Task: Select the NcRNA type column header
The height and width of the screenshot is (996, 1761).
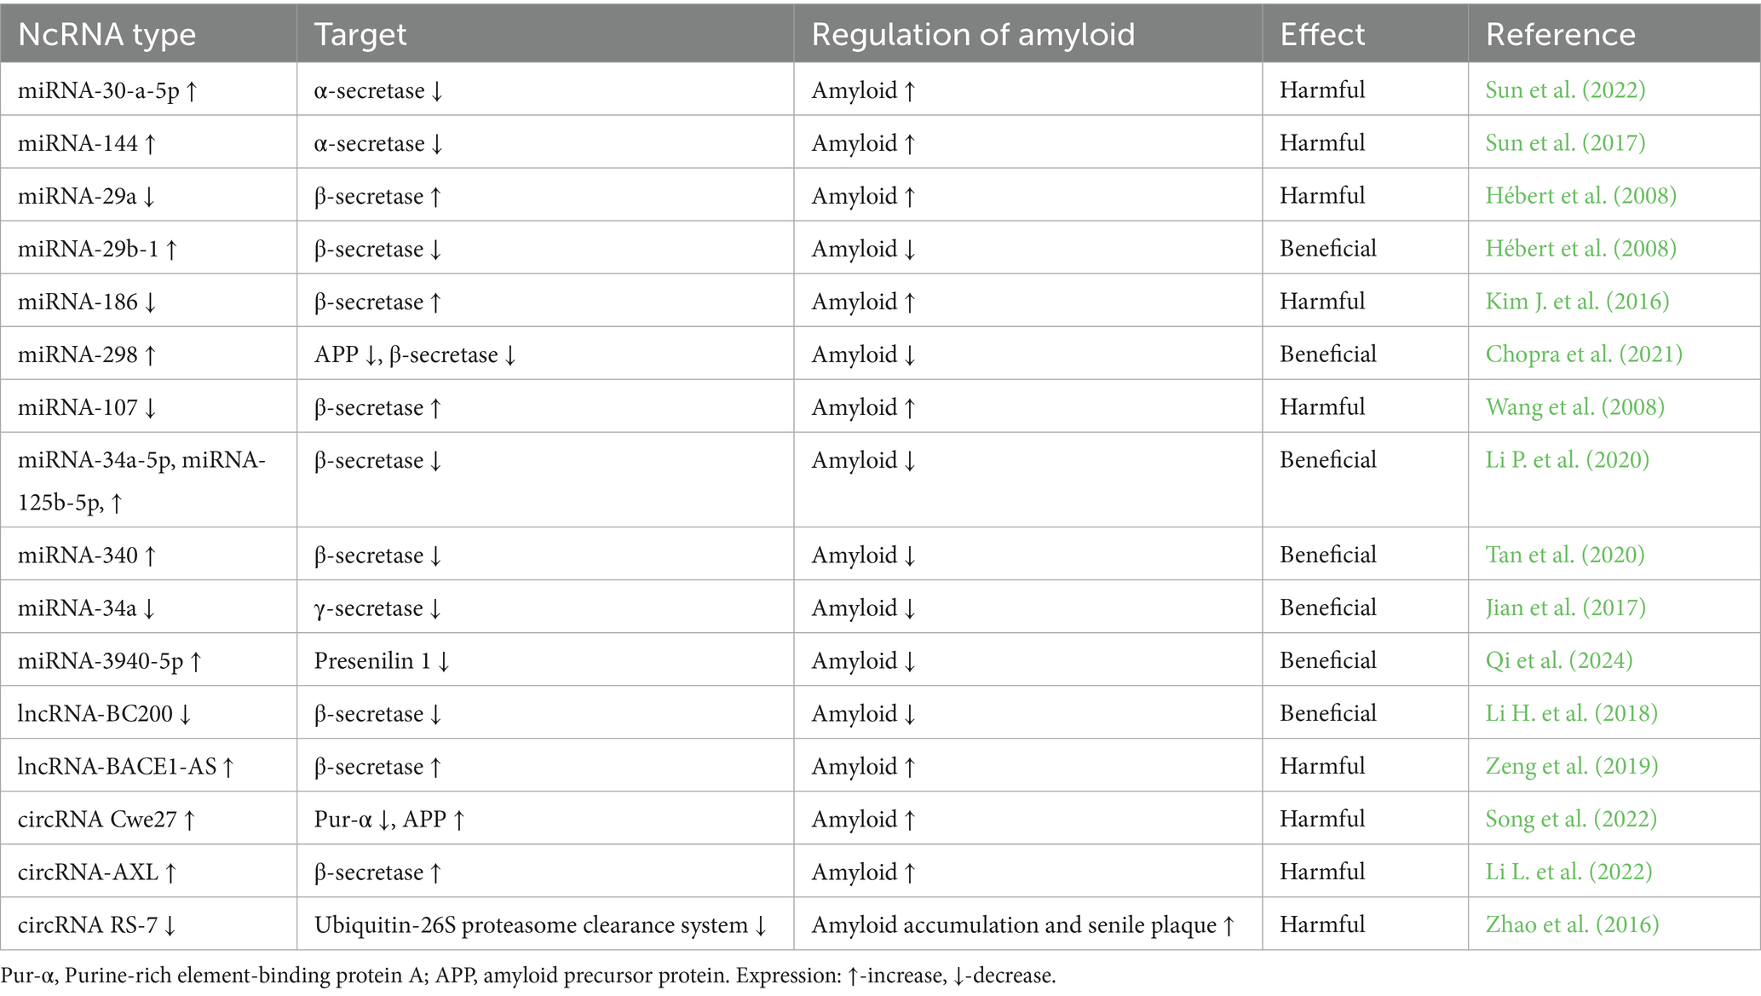Action: [107, 34]
